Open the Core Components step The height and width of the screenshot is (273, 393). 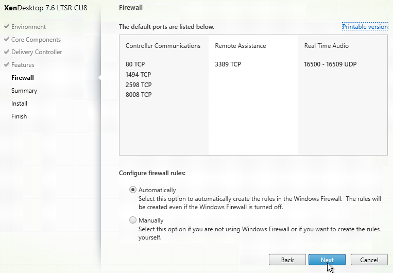[36, 40]
